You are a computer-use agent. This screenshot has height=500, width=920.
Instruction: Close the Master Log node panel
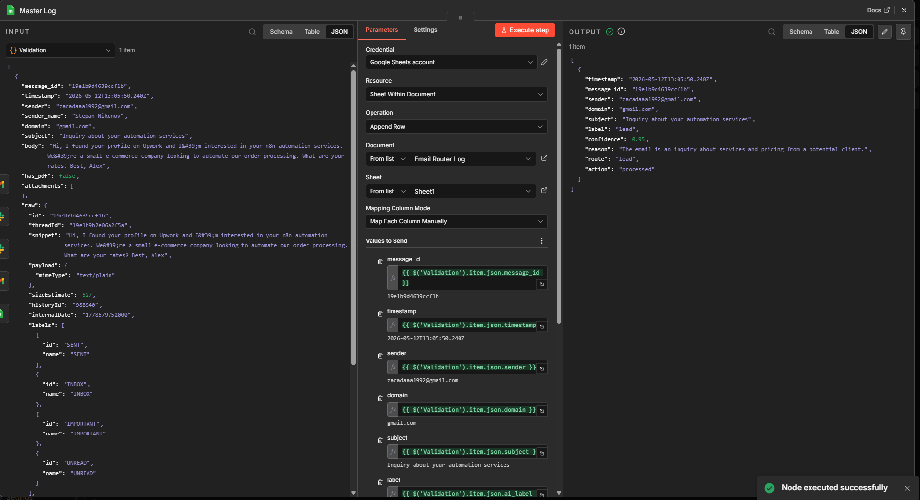[x=904, y=10]
